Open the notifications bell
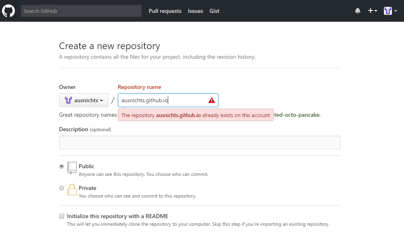Viewport: 404px width, 233px height. point(358,11)
